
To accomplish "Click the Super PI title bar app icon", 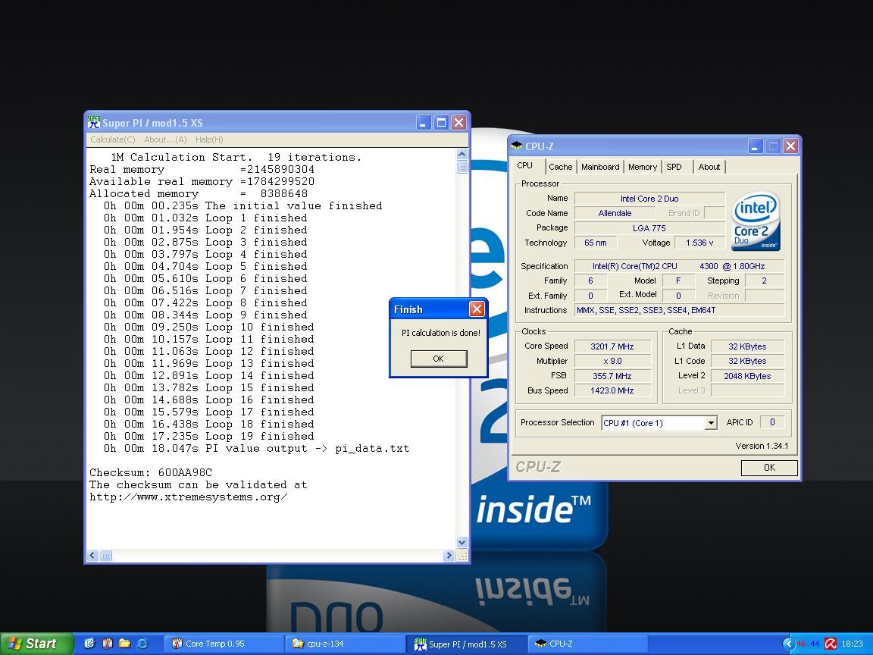I will point(93,122).
